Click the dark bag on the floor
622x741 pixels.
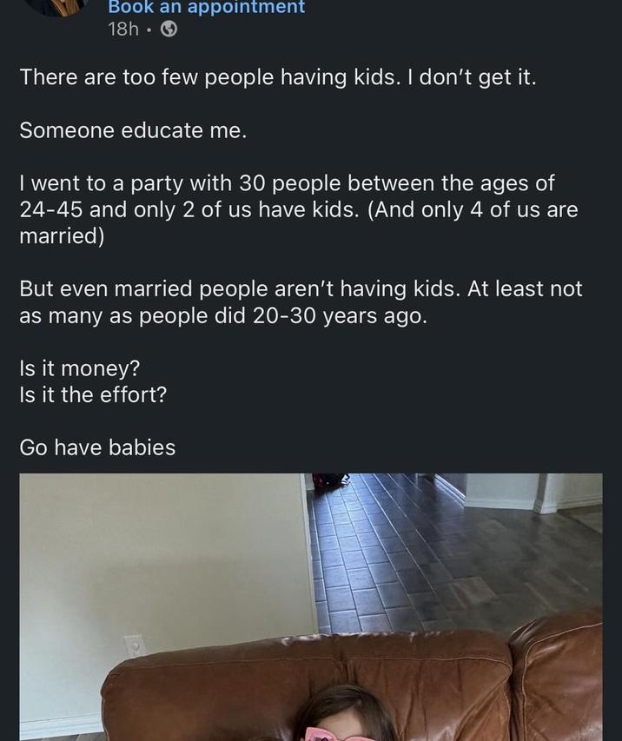click(331, 480)
